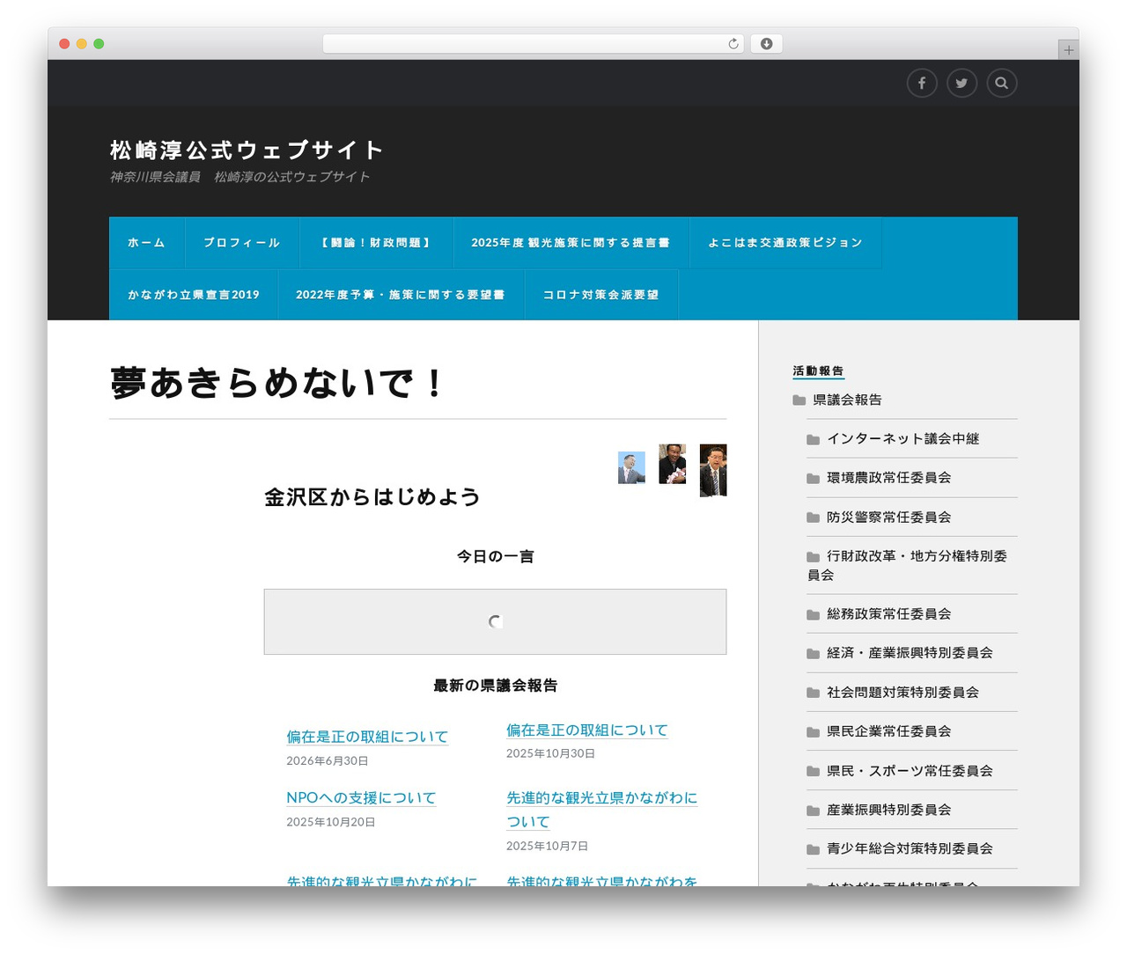Open the Facebook social icon
This screenshot has width=1127, height=954.
tap(922, 83)
